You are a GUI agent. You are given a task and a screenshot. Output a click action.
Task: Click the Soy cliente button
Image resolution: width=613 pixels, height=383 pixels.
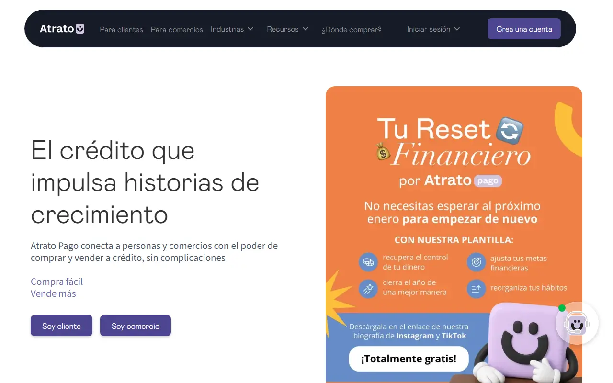point(61,326)
